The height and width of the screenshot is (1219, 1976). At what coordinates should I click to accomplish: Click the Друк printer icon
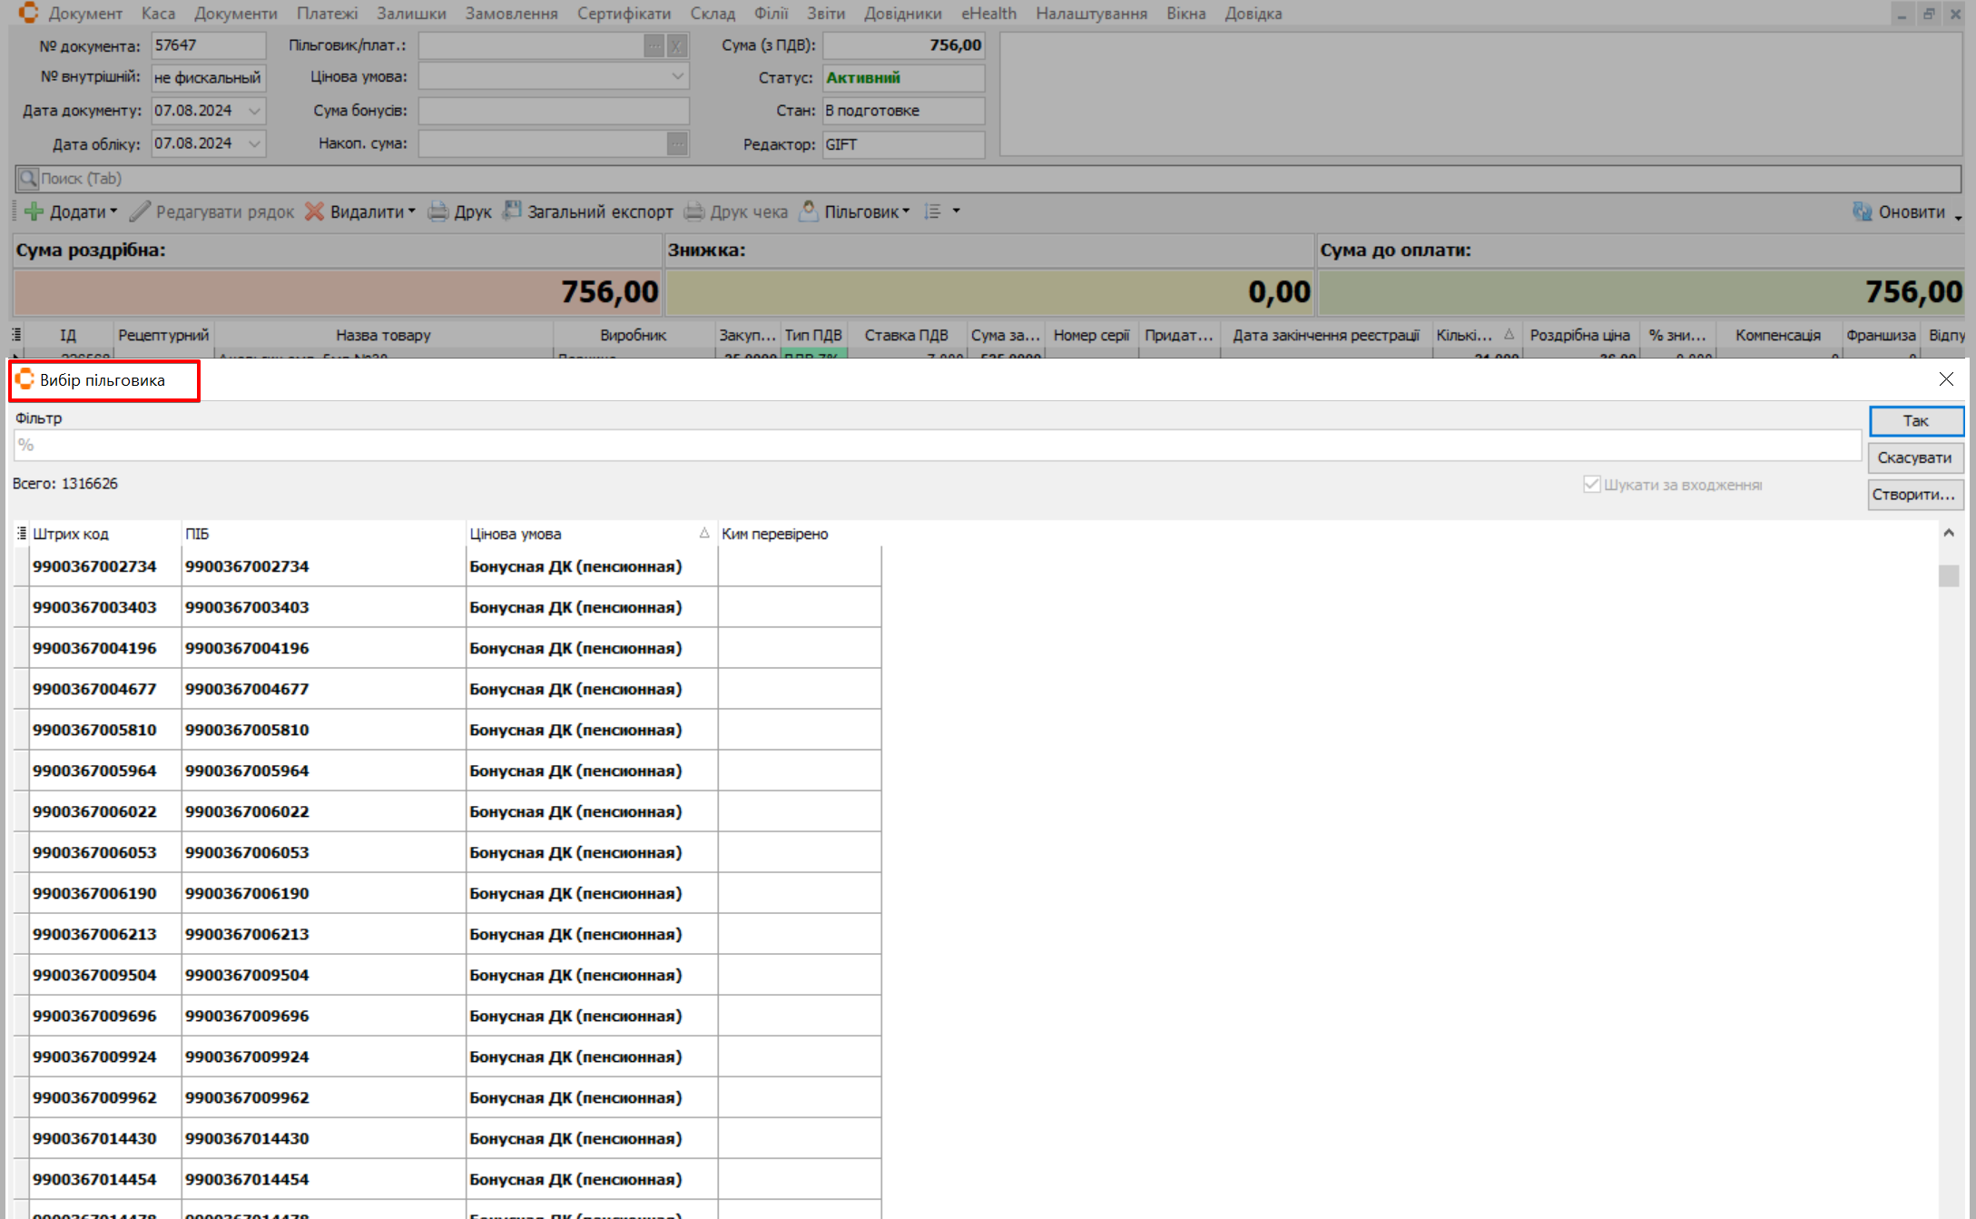pyautogui.click(x=438, y=211)
